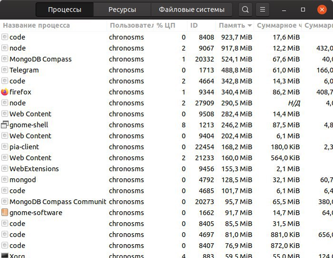Click icon of code process 4697

pyautogui.click(x=5, y=234)
